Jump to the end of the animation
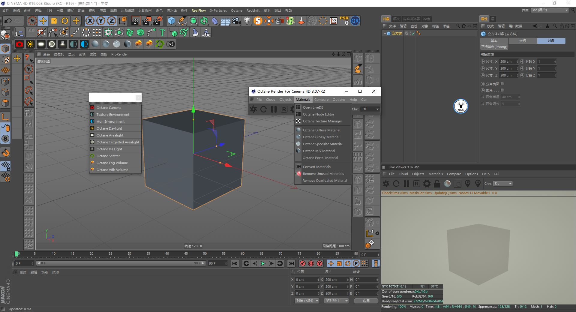The image size is (576, 312). 291,263
